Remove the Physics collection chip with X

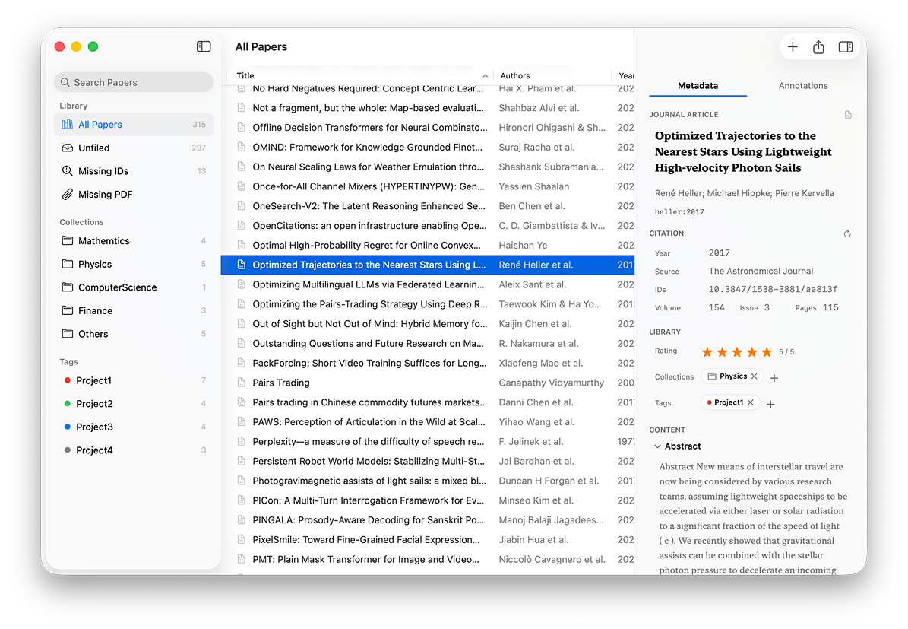coord(754,376)
